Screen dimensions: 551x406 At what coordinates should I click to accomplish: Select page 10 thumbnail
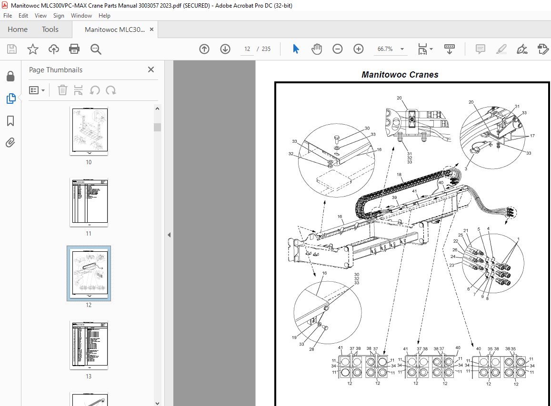(89, 130)
